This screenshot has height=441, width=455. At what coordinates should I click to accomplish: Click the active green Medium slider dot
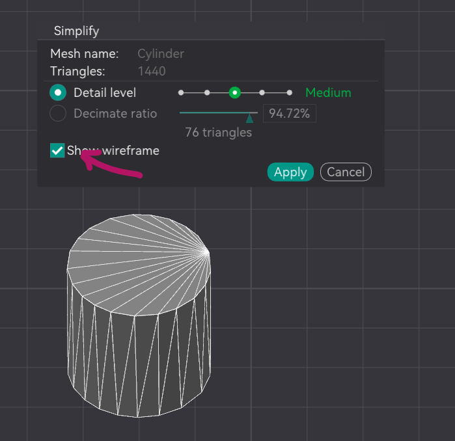tap(234, 93)
